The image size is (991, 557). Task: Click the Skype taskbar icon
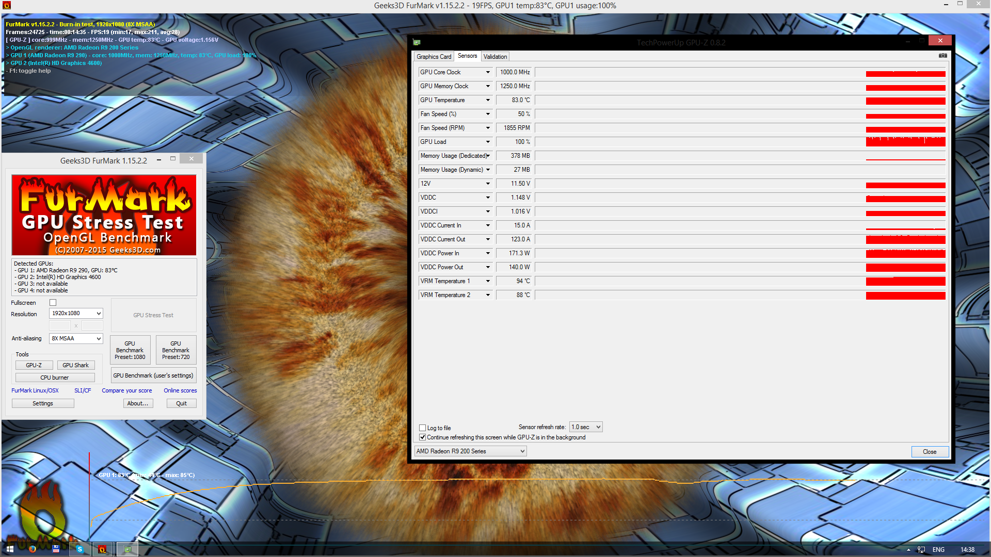coord(79,549)
